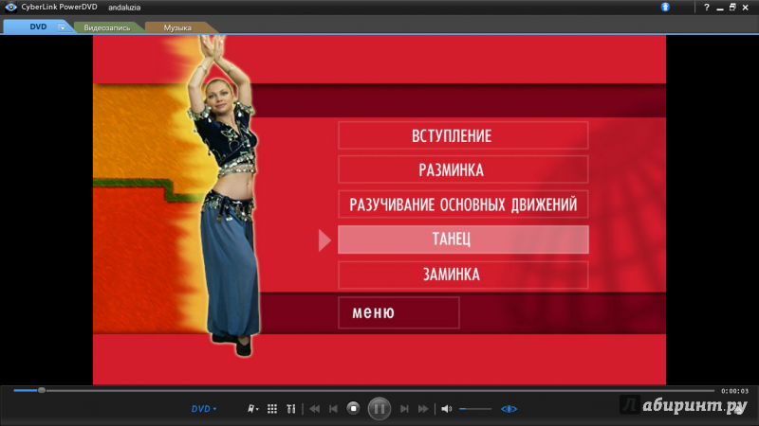Adjust the volume slider
Viewport: 759px width, 426px height.
[x=475, y=409]
